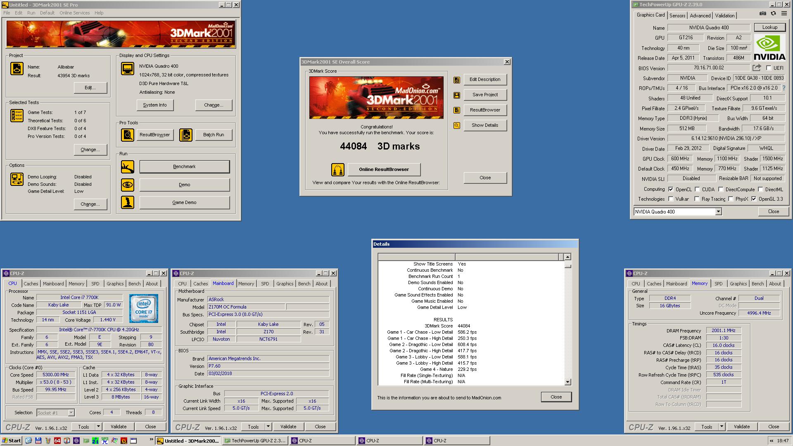Close the Details dialog with its Close button
This screenshot has width=793, height=446.
click(x=556, y=397)
